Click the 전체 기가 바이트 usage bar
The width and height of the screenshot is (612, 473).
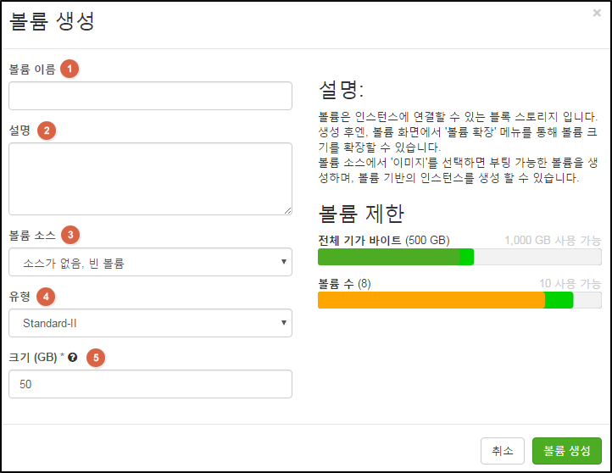tap(459, 257)
